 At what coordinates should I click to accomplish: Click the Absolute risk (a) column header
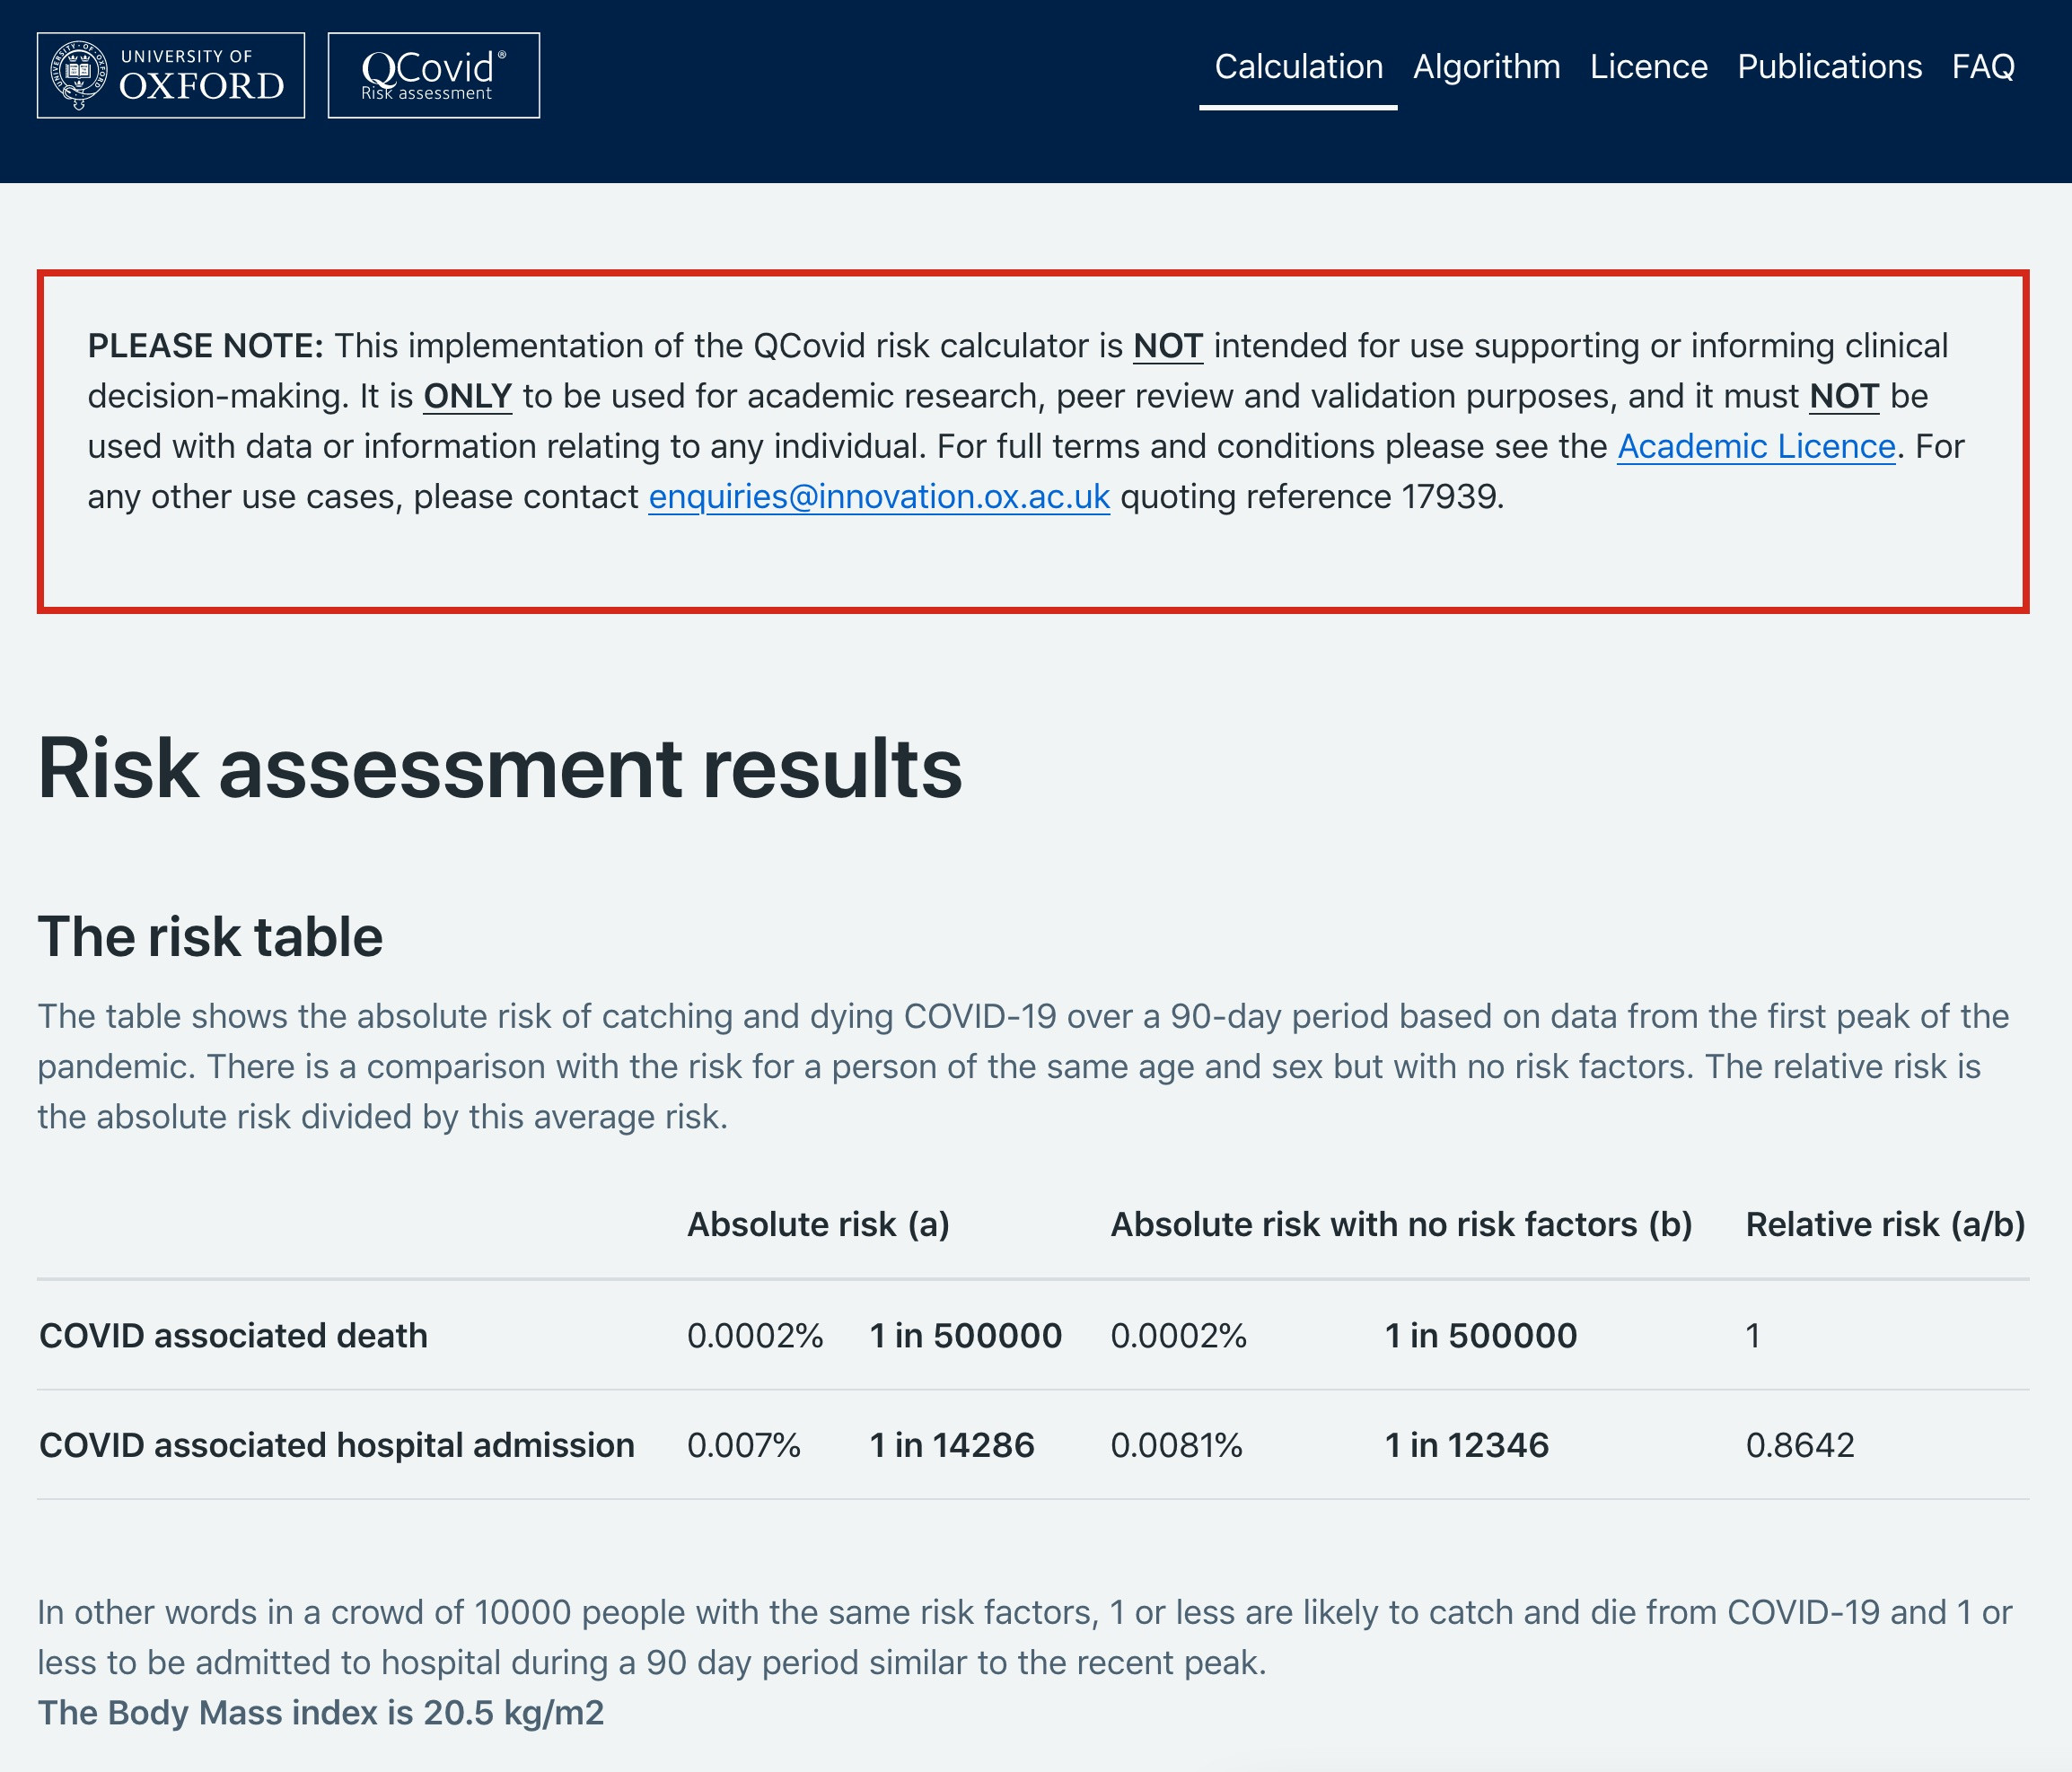click(817, 1224)
